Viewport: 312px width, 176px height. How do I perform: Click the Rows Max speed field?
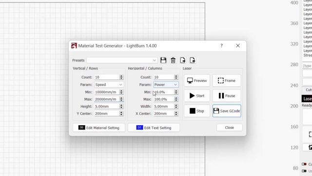(107, 99)
